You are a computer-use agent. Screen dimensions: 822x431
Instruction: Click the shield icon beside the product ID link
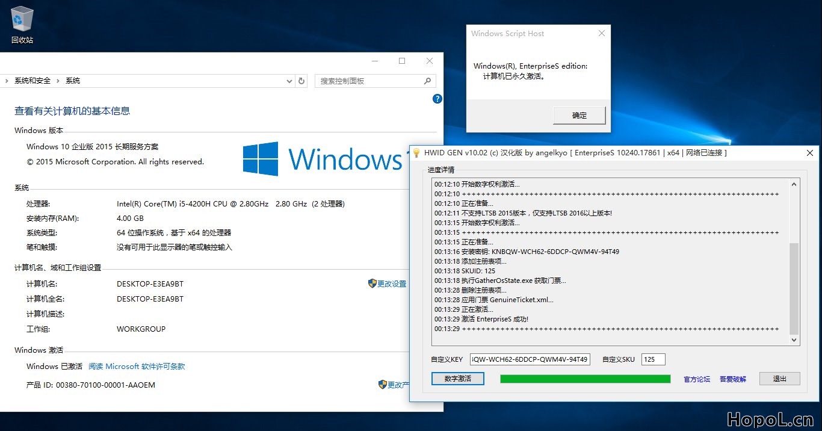coord(383,385)
